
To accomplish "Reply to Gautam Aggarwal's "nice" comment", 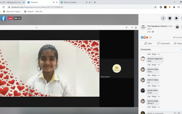I will 154,65.
